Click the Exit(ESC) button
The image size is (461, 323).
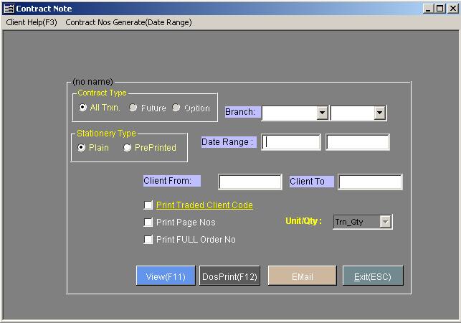372,276
